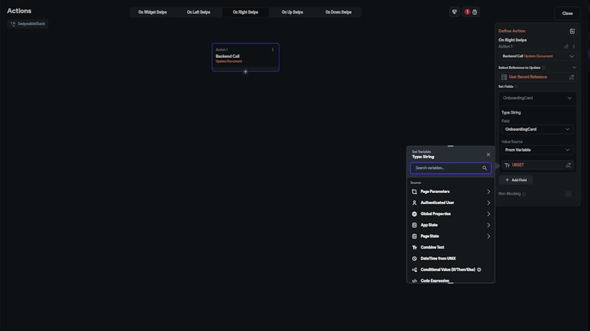This screenshot has height=331, width=590.
Task: Add action with plus below Backend Call node
Action: click(x=245, y=72)
